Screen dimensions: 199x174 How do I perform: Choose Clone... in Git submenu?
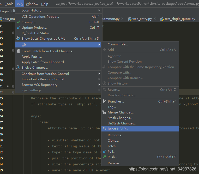[140, 141]
